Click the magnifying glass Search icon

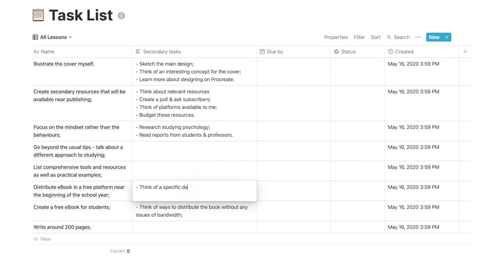[389, 37]
